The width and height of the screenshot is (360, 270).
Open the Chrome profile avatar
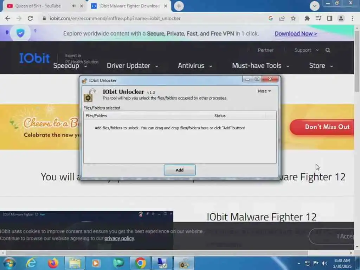click(x=341, y=18)
